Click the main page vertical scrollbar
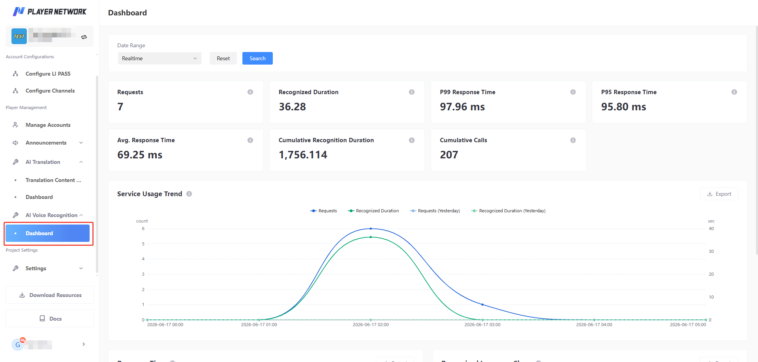Image resolution: width=758 pixels, height=362 pixels. pos(756,140)
